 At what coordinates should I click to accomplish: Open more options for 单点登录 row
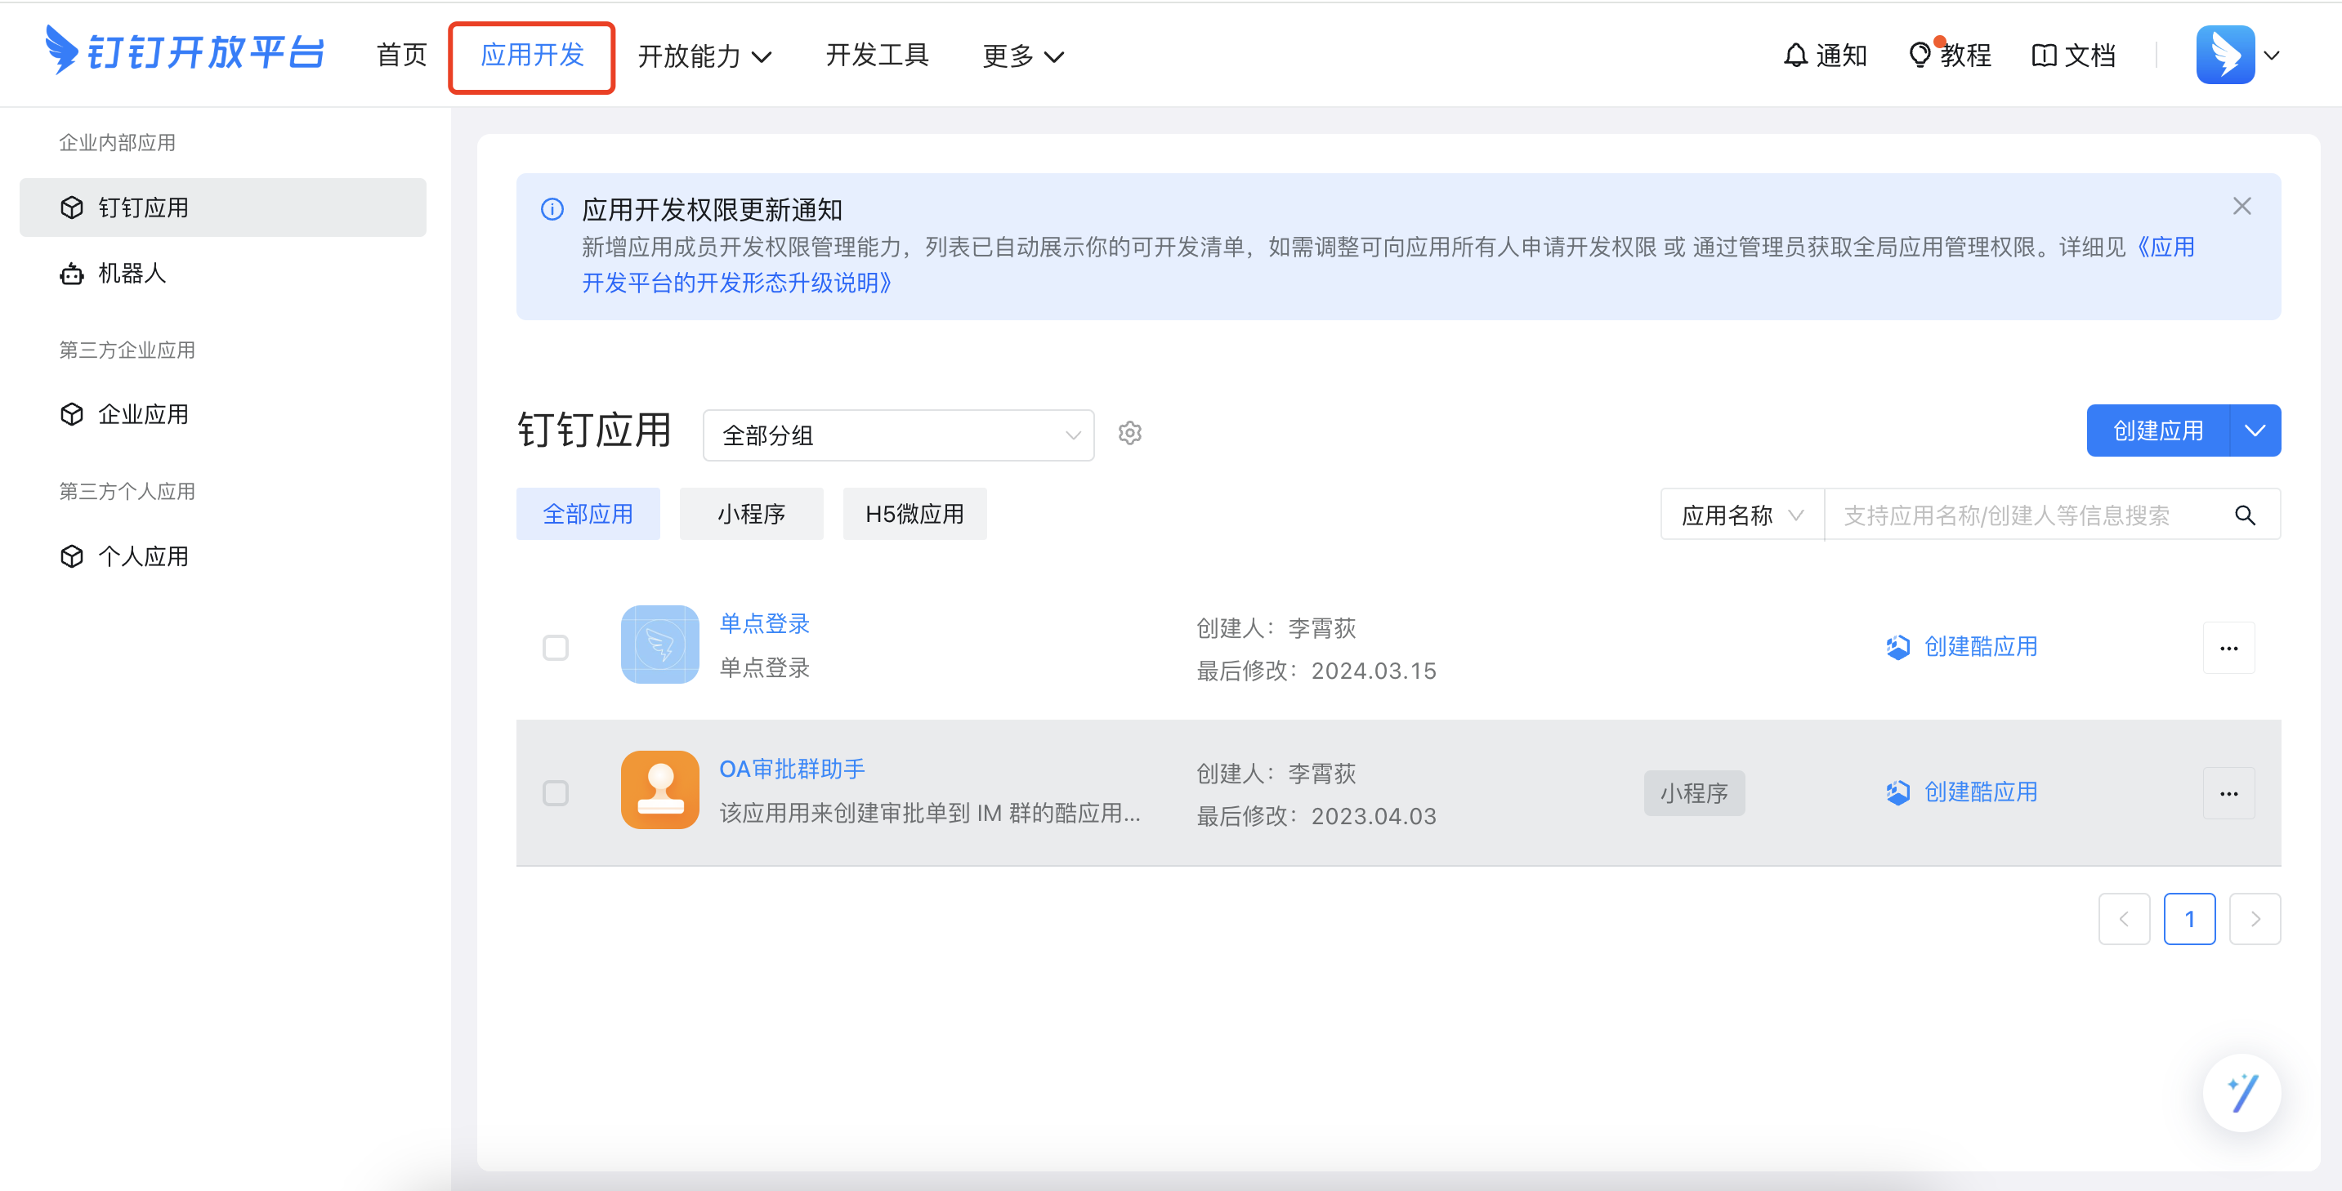(x=2228, y=649)
